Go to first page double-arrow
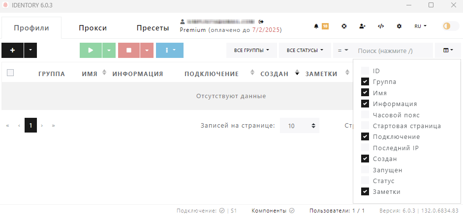The width and height of the screenshot is (463, 215). (x=8, y=126)
